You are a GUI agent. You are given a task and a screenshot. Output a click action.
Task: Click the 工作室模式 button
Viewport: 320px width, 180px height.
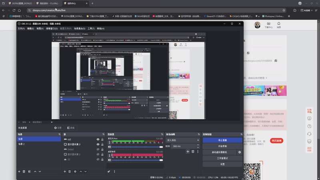(222, 158)
